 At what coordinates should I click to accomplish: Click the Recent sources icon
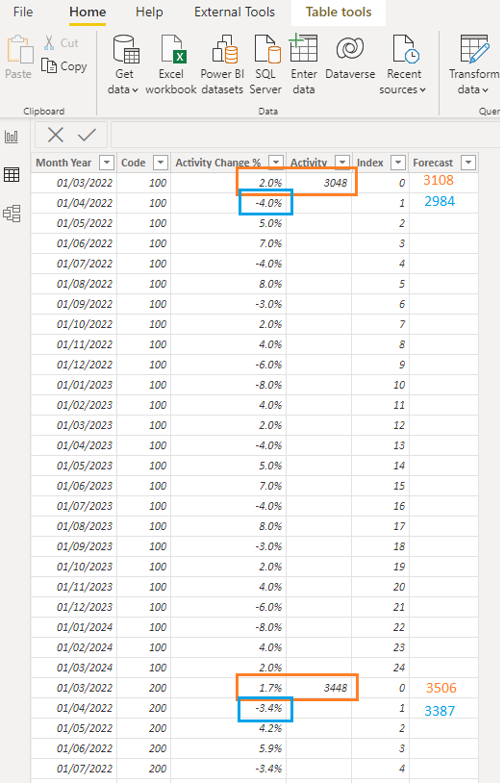coord(405,49)
